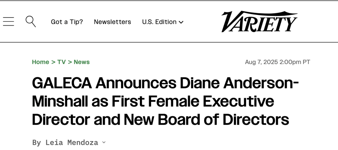The image size is (338, 150).
Task: Click "First Female Executive" headline text
Action: click(193, 102)
